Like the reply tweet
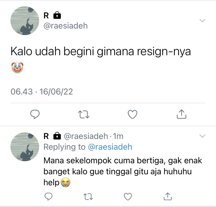The image size is (216, 207). 128,197
